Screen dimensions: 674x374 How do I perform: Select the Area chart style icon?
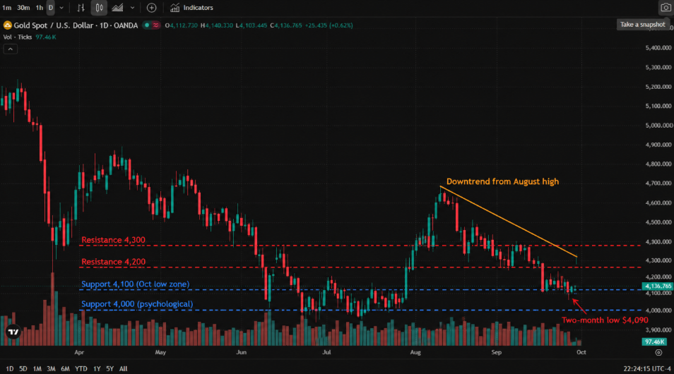point(117,8)
